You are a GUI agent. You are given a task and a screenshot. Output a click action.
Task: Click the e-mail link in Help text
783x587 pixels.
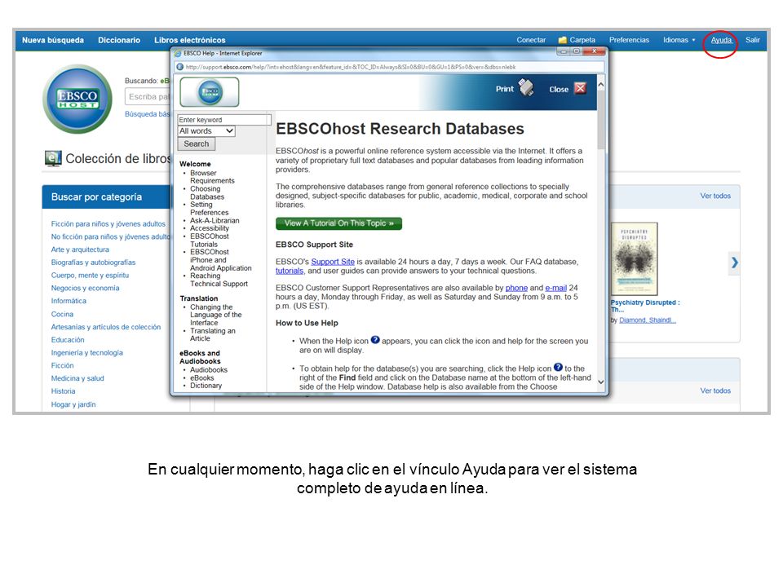555,288
